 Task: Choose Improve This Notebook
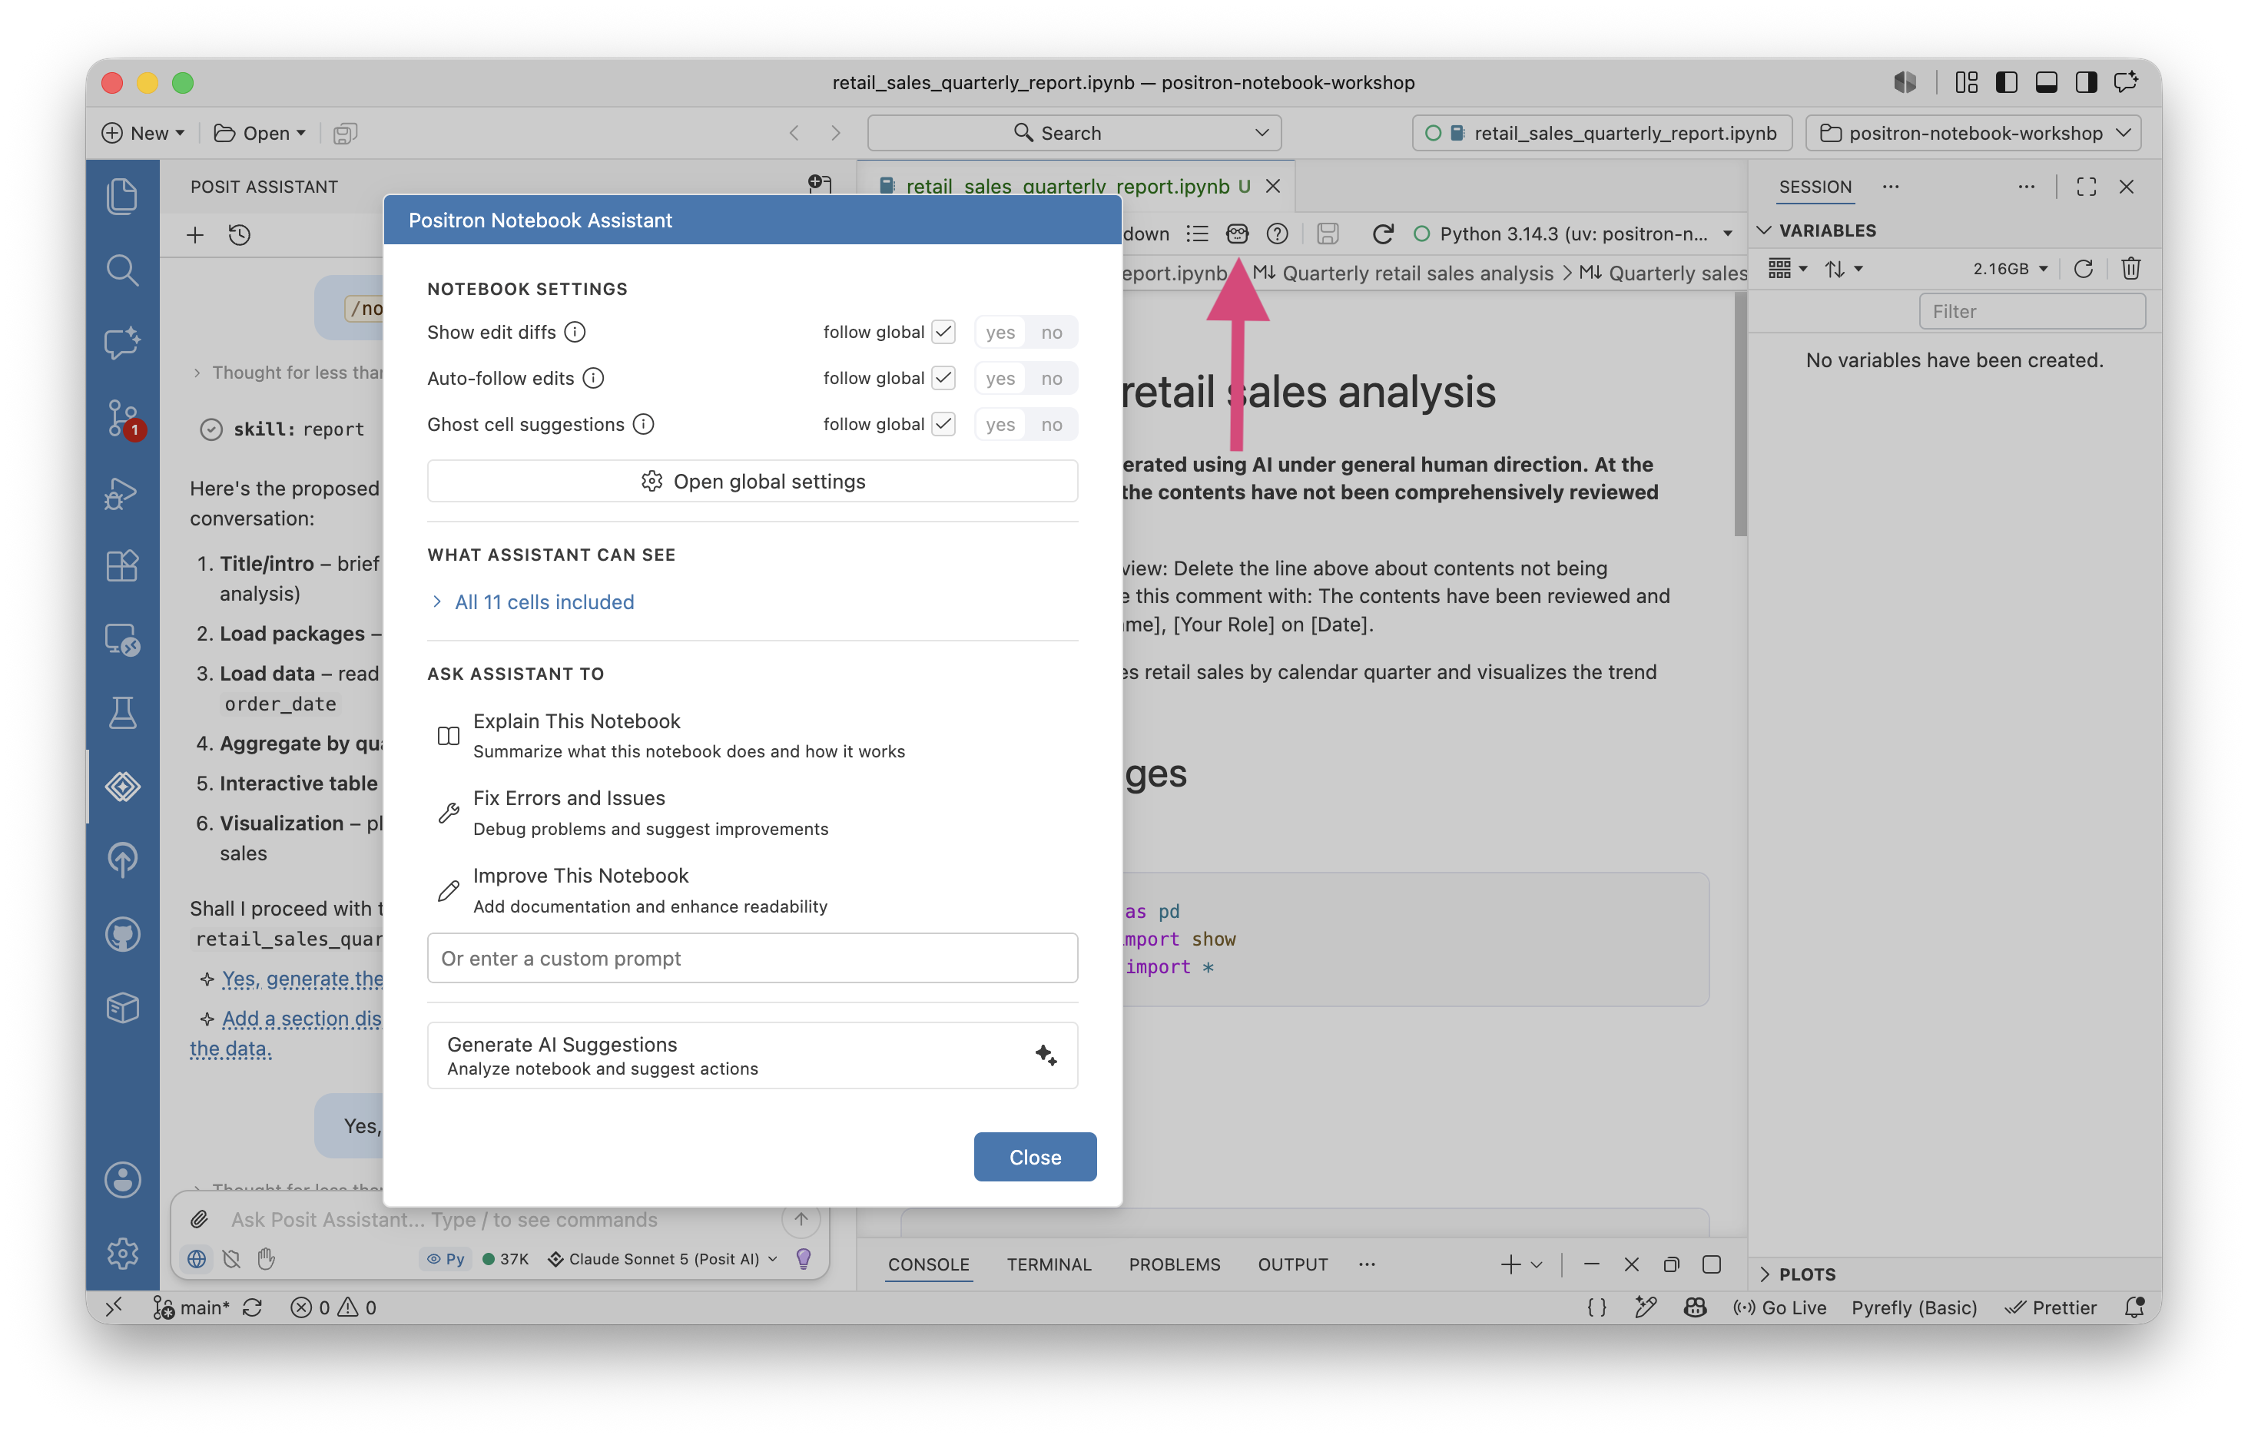753,890
